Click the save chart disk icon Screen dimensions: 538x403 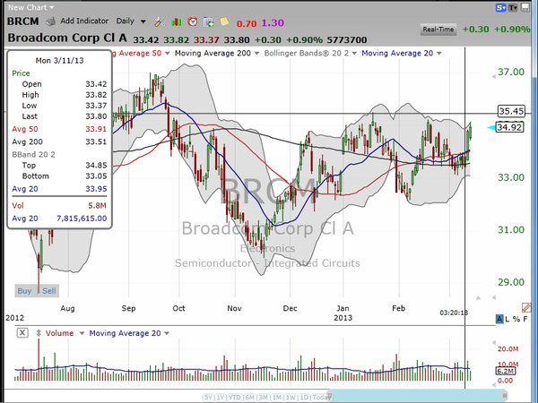pos(525,7)
